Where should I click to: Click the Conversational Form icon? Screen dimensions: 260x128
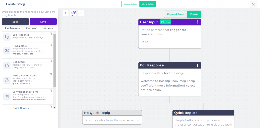(7, 96)
